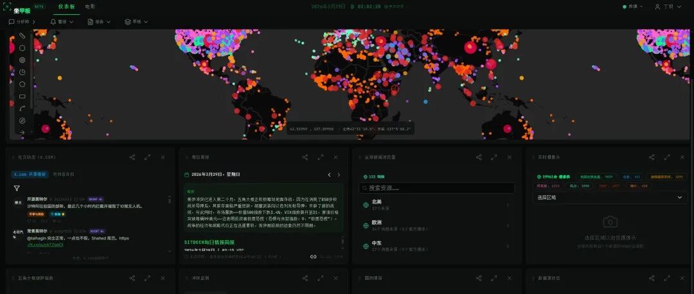
Task: Select the X.com 开源情报 tab
Action: coord(30,175)
